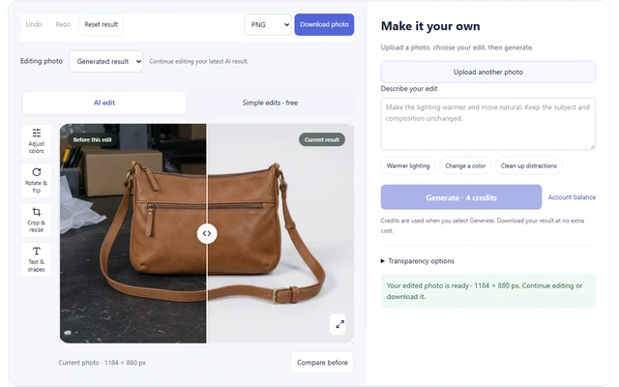Click Generate - 4 credits button

461,197
